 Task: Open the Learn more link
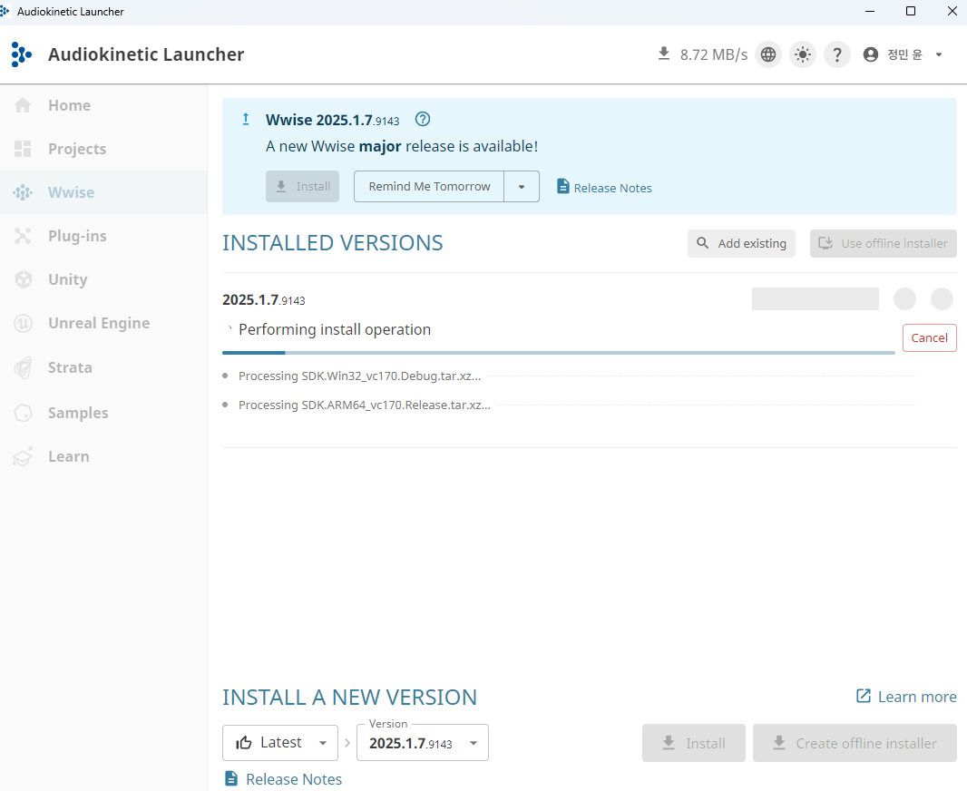(x=906, y=697)
